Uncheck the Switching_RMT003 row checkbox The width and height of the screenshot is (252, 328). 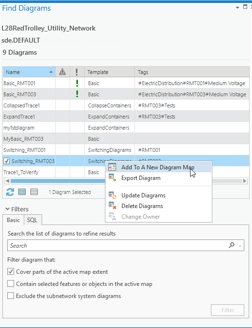tap(7, 161)
